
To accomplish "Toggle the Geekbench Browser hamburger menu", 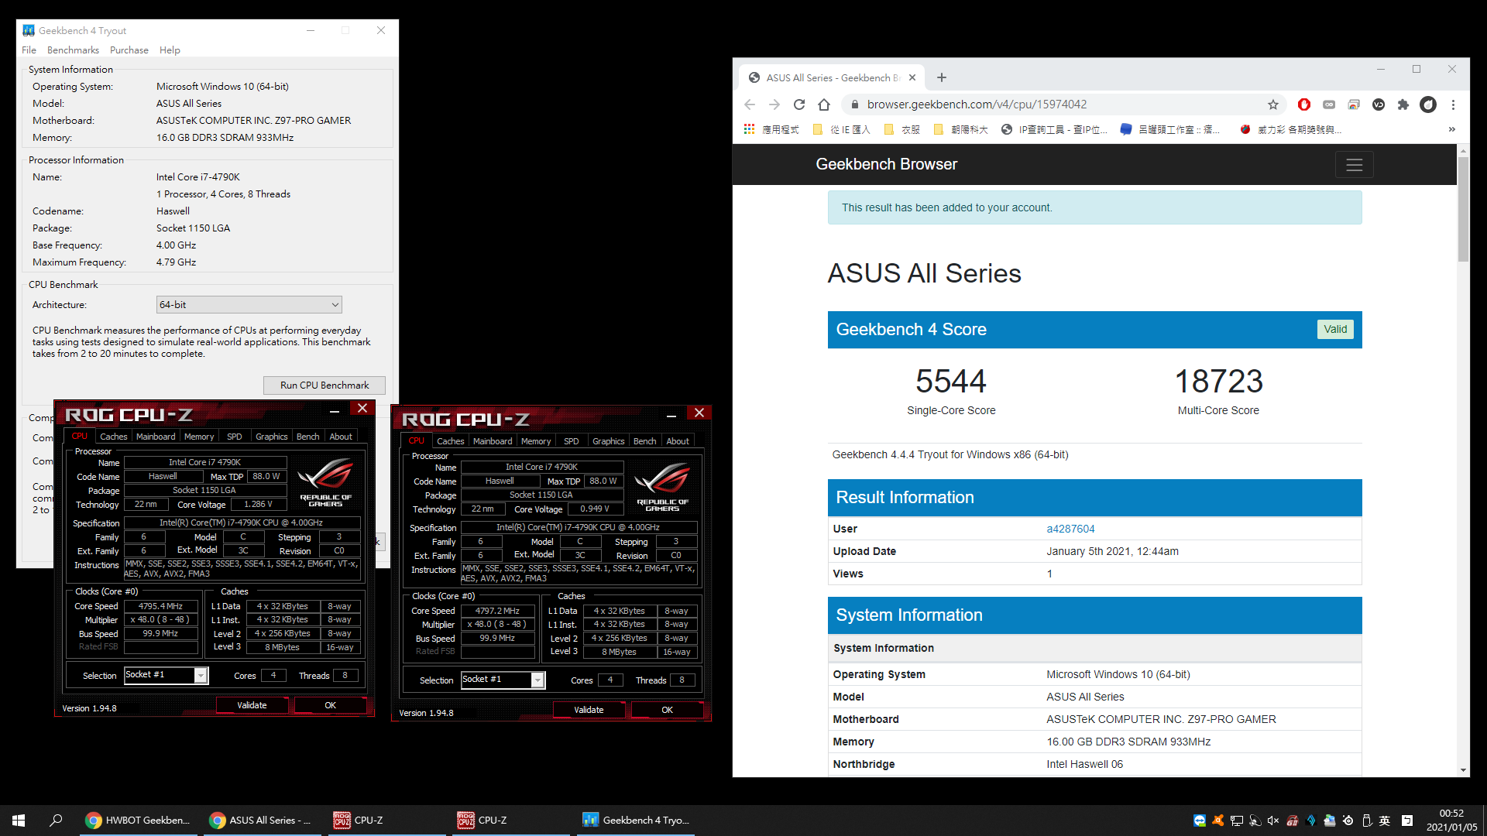I will (1354, 165).
